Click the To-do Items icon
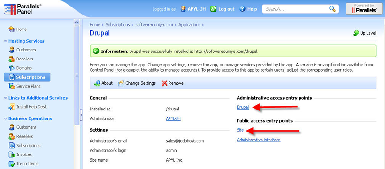 12,163
